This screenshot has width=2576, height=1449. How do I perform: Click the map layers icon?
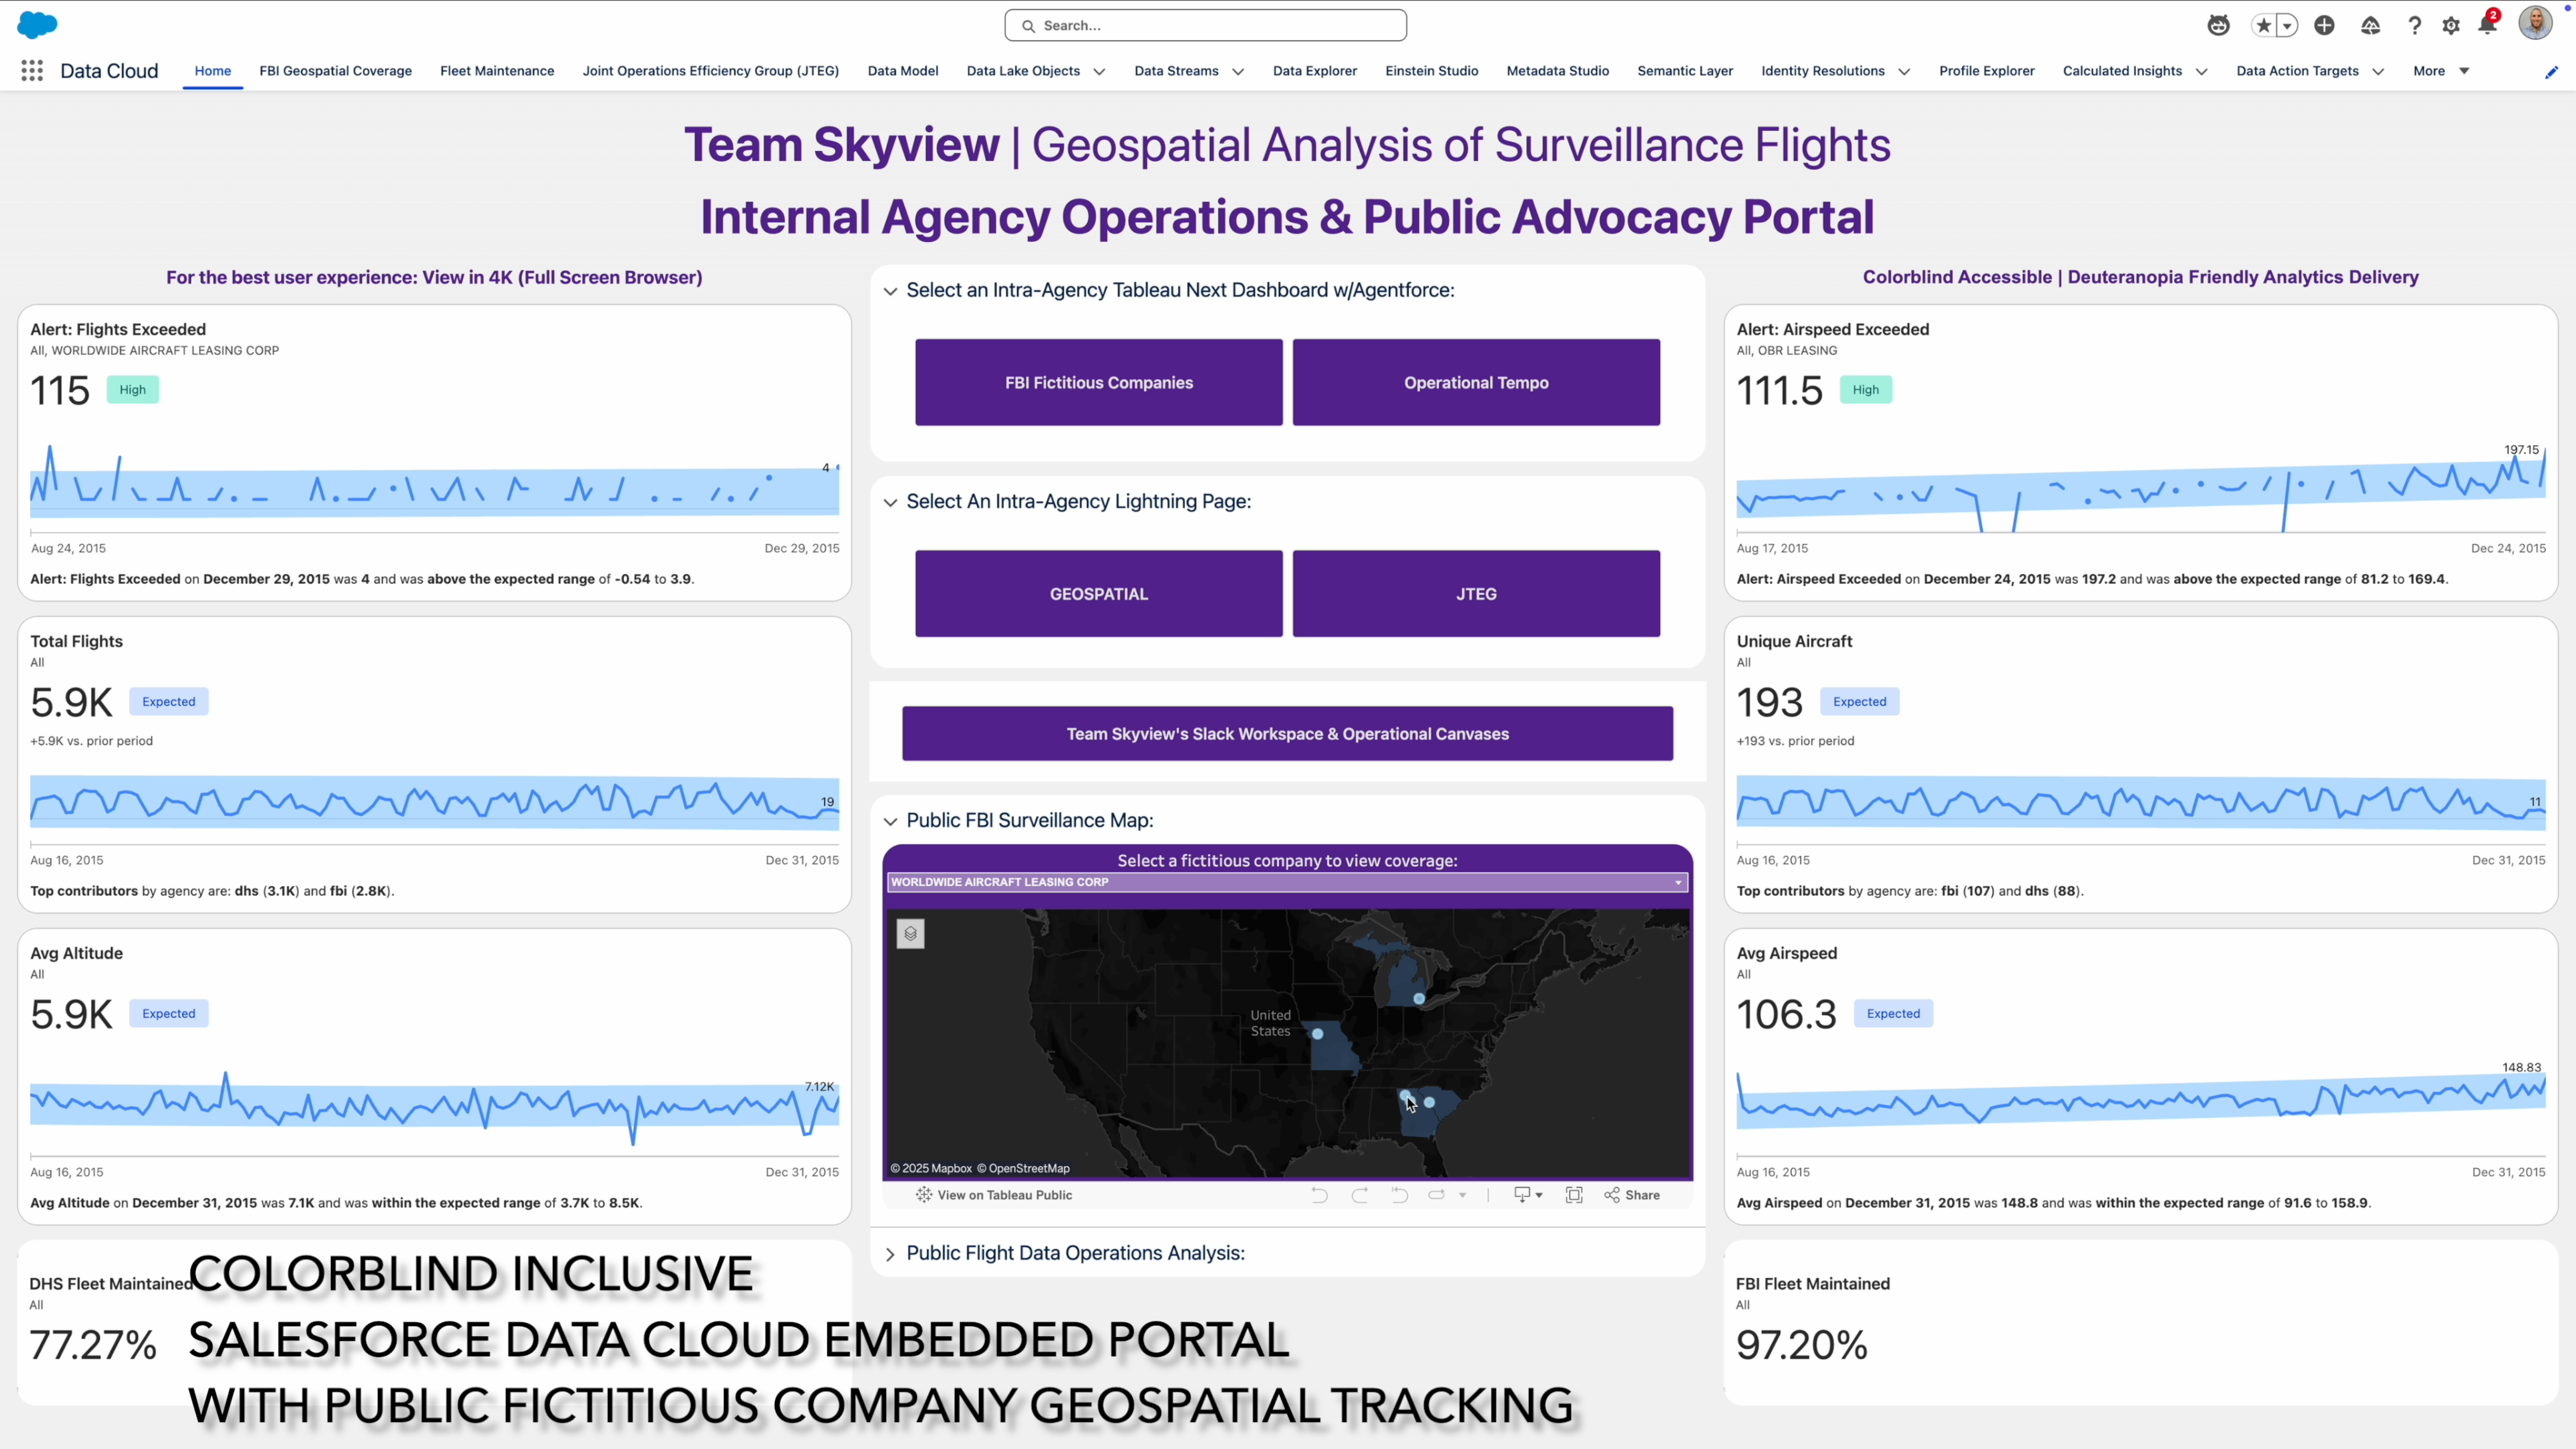click(x=910, y=933)
